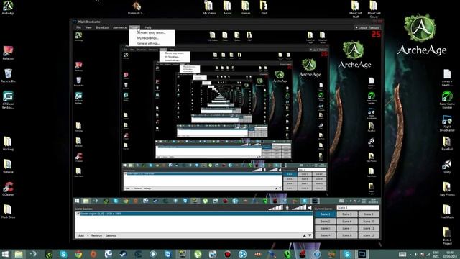Viewport: 460px width, 259px height.
Task: Select MineCraft Server folder on real desktop
Action: (374, 9)
